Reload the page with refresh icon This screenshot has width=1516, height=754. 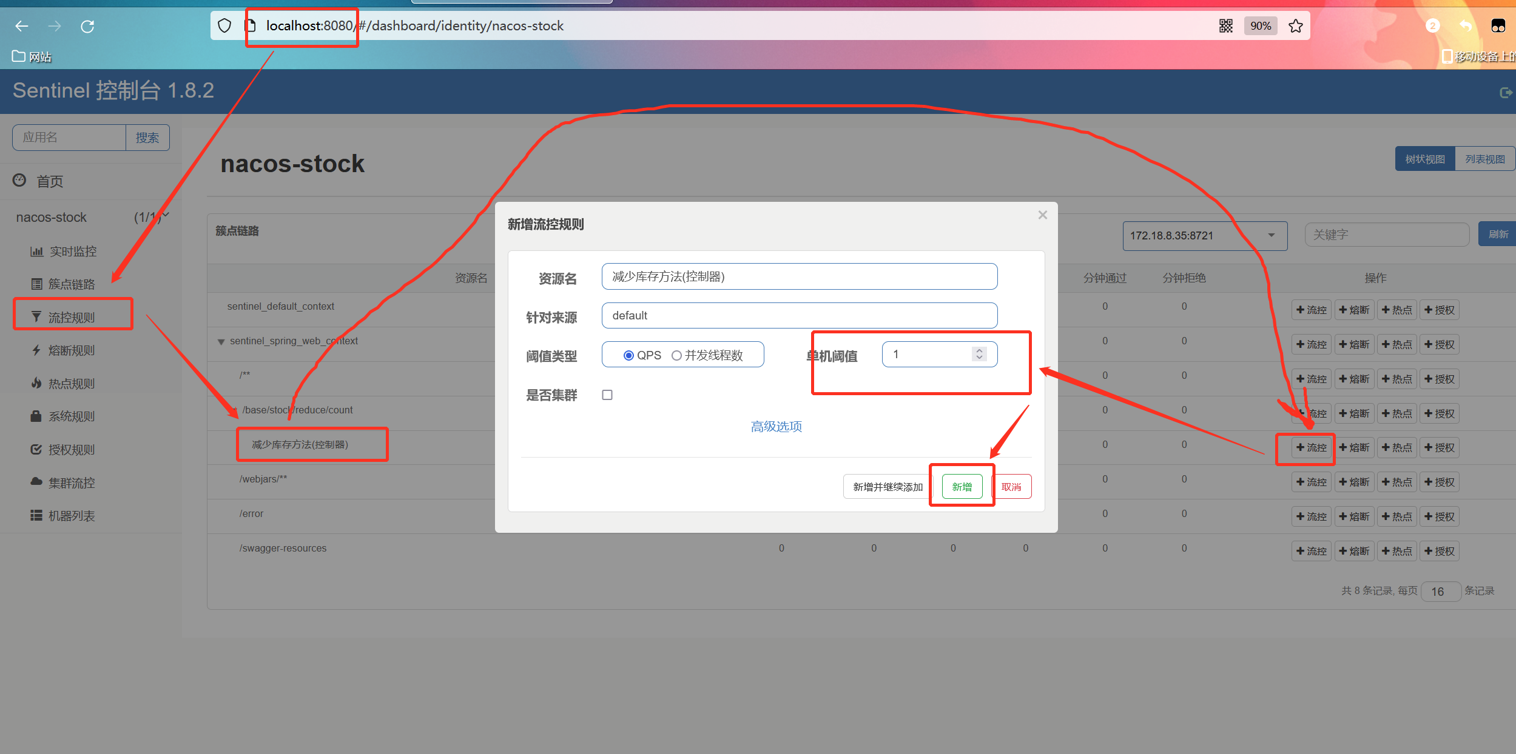[87, 26]
